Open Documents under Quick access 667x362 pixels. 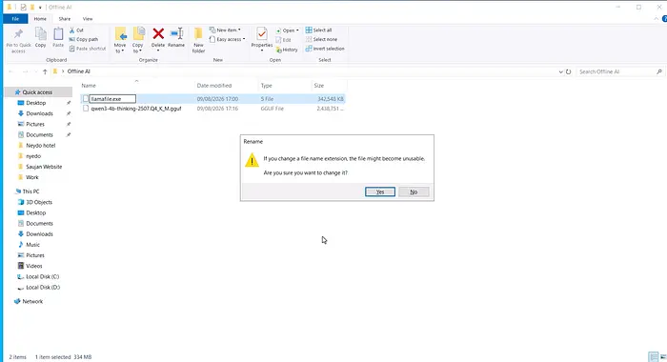pos(39,135)
